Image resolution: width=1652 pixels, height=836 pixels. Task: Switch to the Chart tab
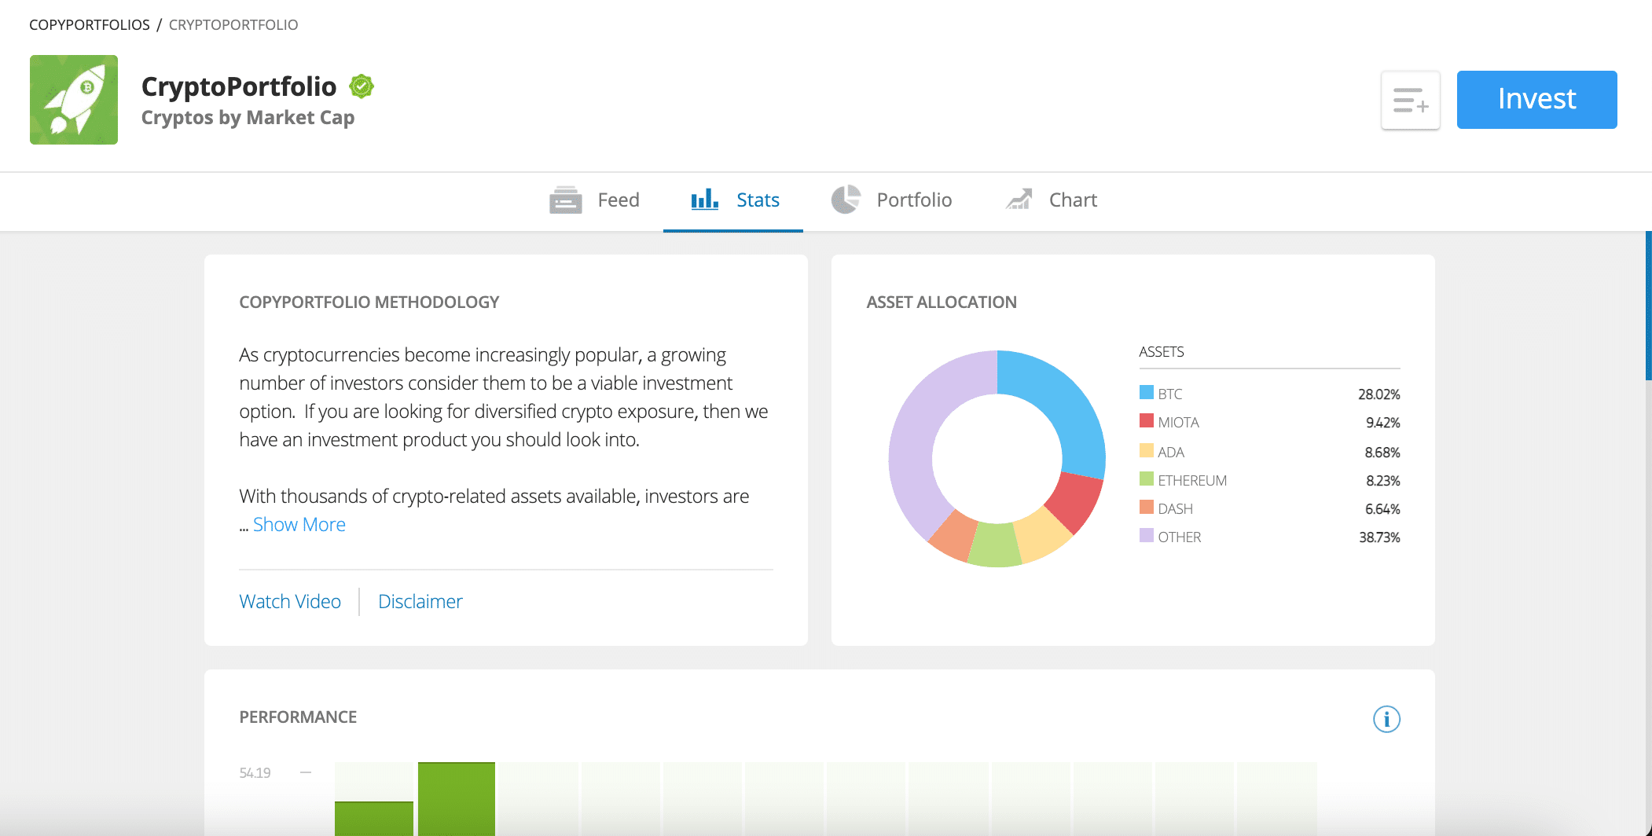click(1072, 200)
